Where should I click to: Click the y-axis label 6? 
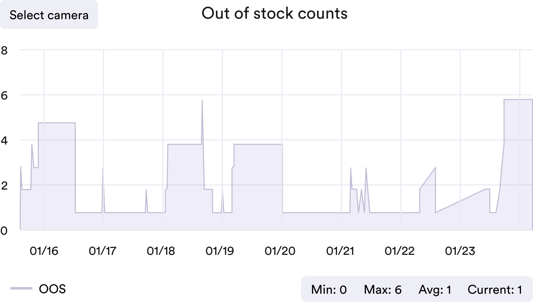point(4,96)
